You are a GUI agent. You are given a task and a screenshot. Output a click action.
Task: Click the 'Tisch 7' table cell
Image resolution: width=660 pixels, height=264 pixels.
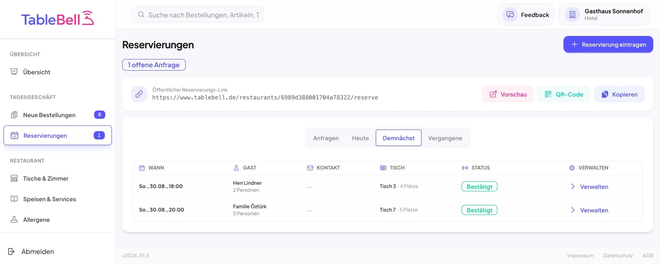[388, 210]
